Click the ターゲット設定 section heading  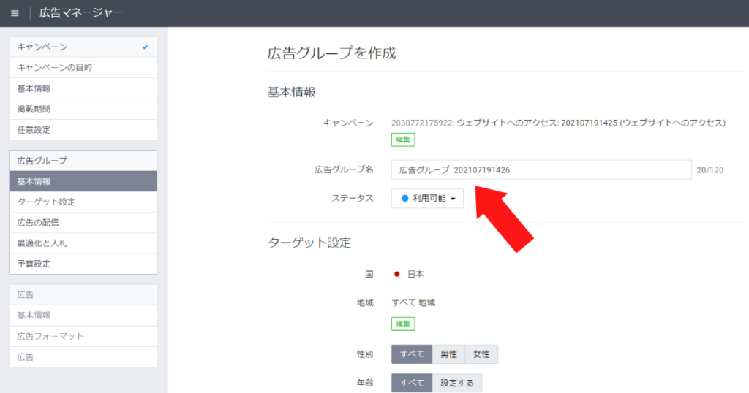(x=309, y=243)
